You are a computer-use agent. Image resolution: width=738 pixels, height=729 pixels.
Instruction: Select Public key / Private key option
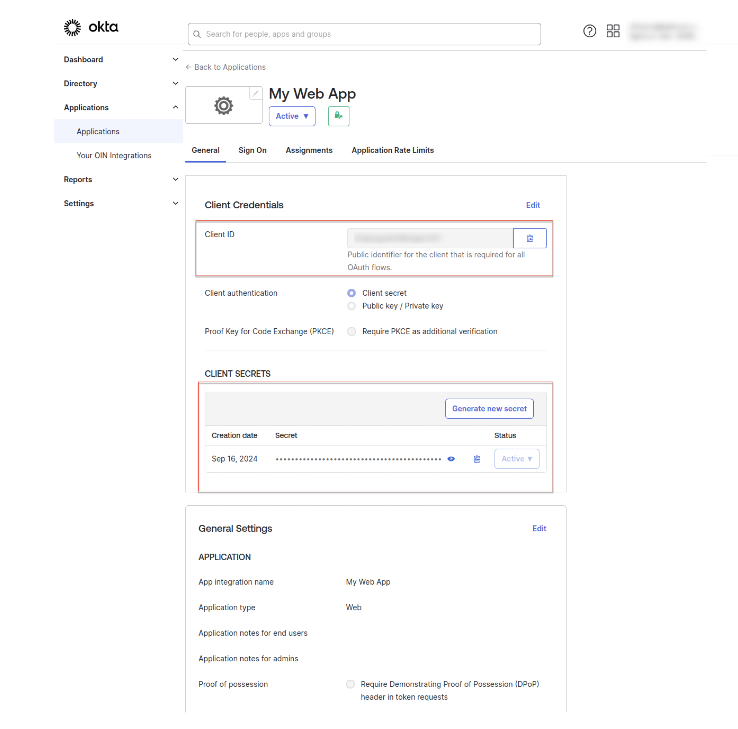click(351, 306)
